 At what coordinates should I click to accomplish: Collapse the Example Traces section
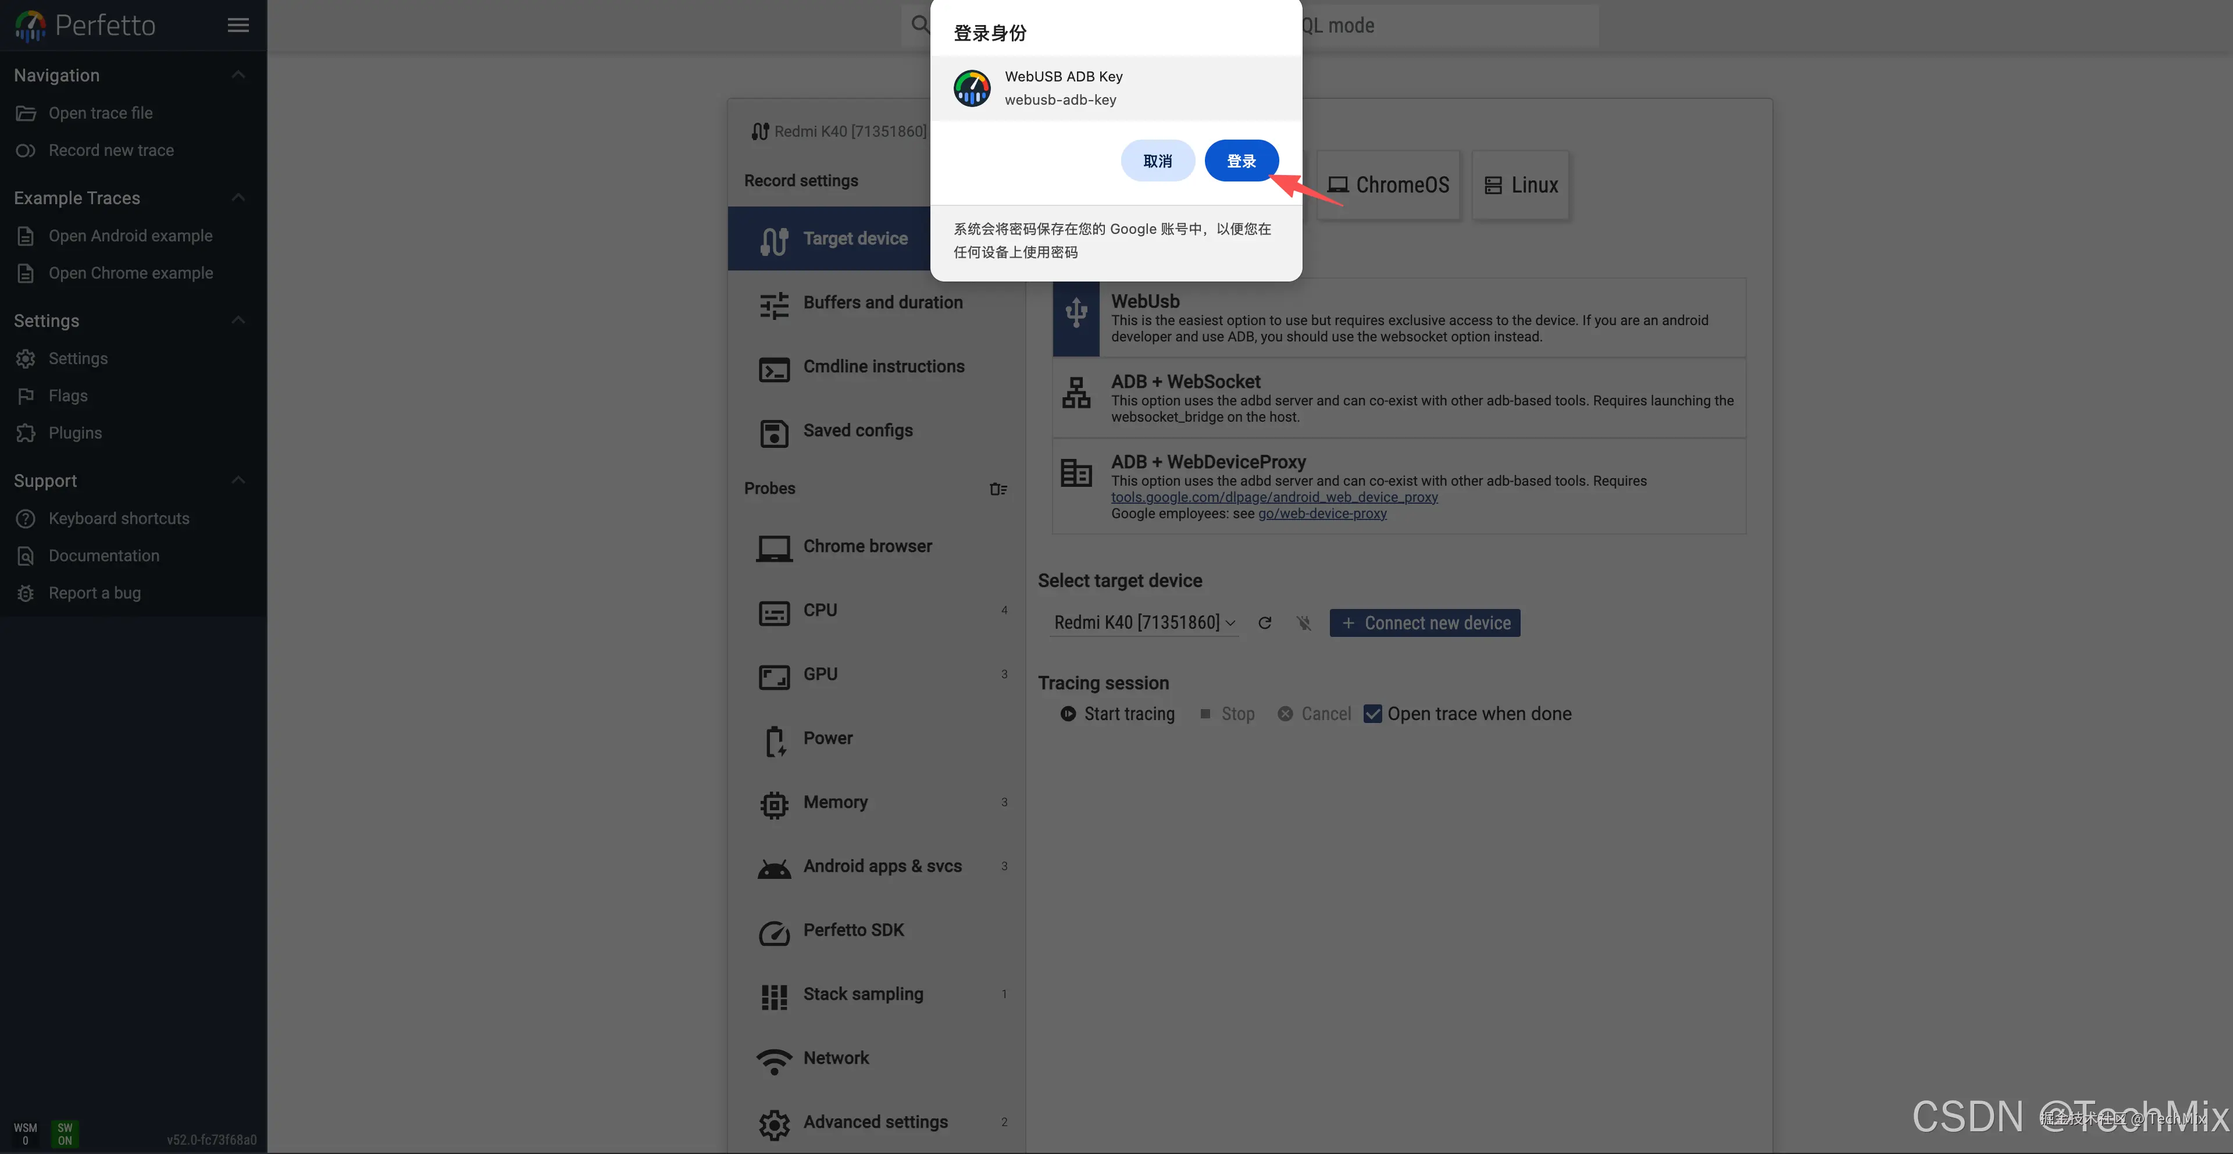(238, 198)
